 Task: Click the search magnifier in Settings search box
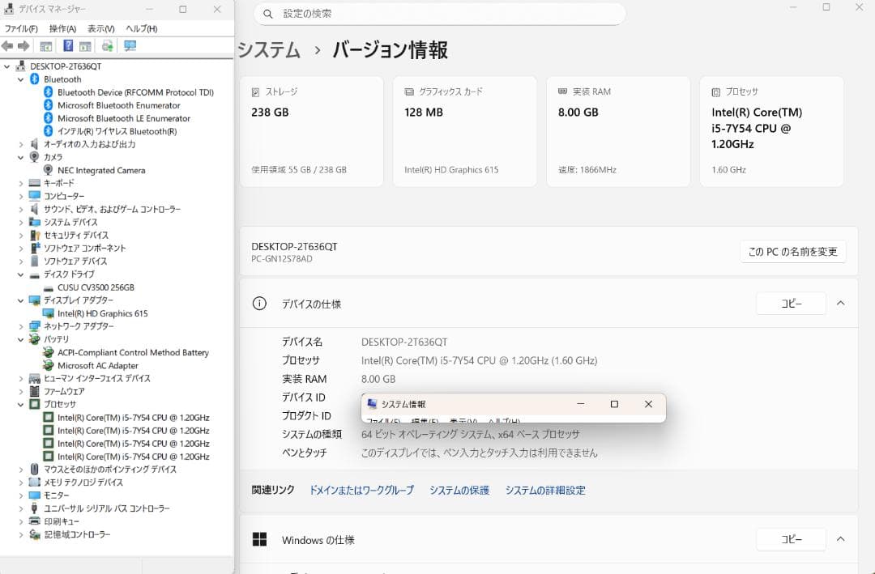tap(267, 14)
